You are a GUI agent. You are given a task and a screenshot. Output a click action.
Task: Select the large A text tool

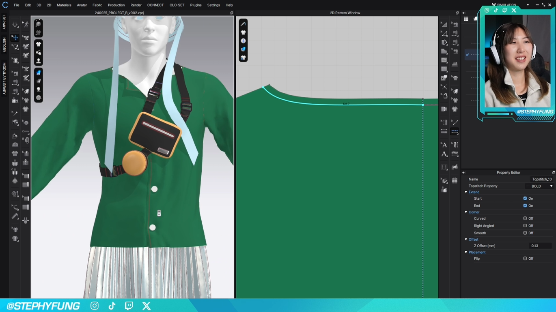point(444,145)
